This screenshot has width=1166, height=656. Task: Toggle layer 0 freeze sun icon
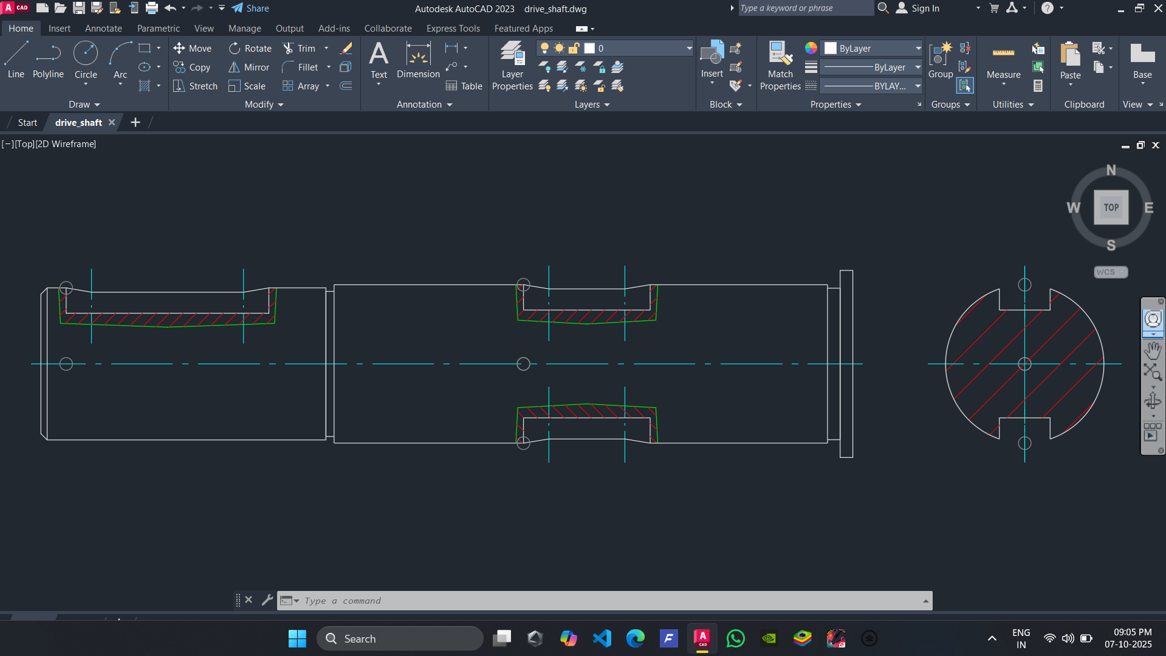(559, 49)
